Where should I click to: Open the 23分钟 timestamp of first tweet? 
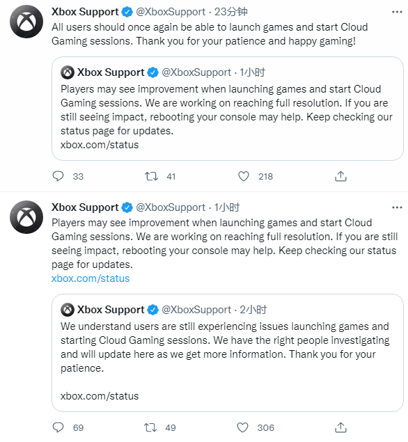[231, 12]
